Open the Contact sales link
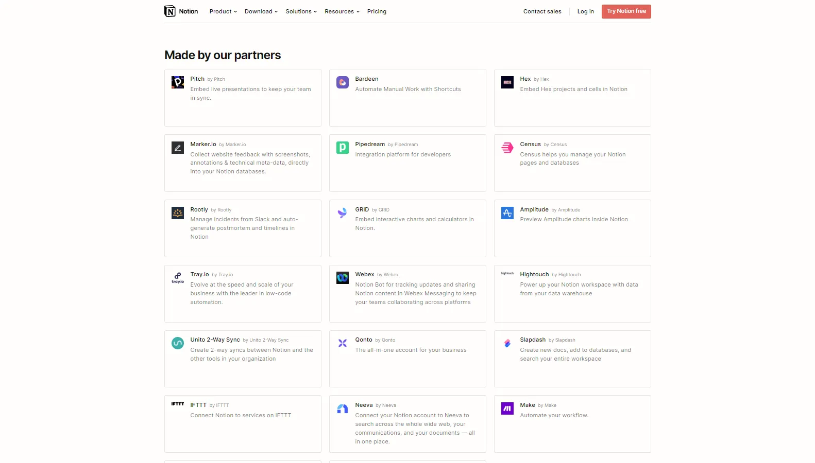 (542, 11)
